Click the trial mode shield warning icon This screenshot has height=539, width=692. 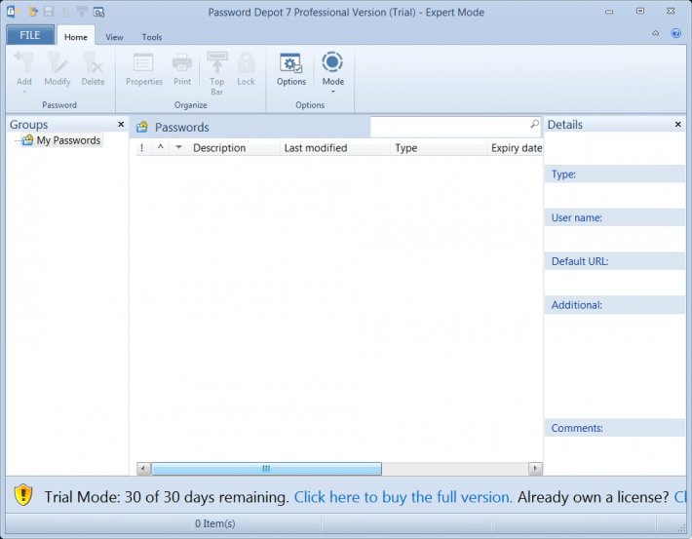click(x=23, y=494)
